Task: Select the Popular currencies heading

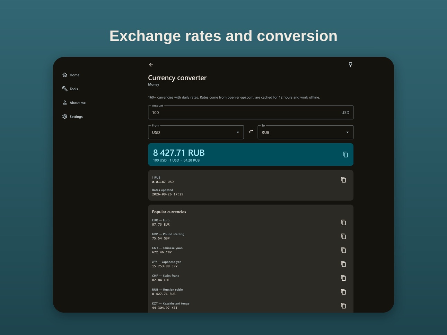Action: click(x=169, y=212)
